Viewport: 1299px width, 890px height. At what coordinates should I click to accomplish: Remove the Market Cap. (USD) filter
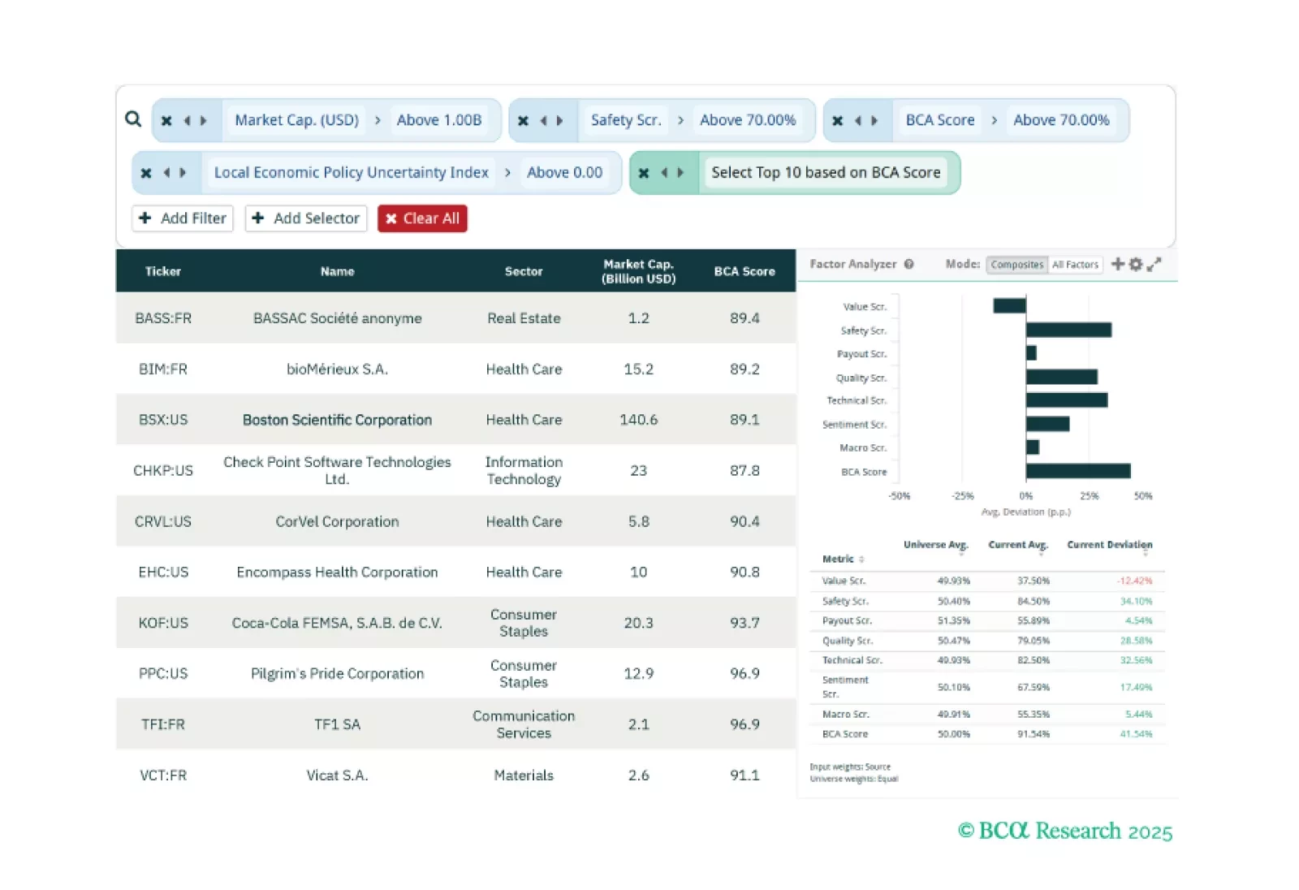166,121
